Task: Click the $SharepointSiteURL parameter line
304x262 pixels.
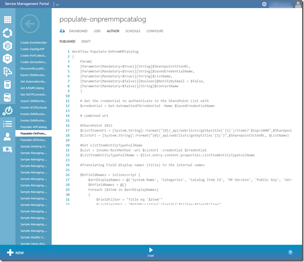Action: (x=136, y=66)
